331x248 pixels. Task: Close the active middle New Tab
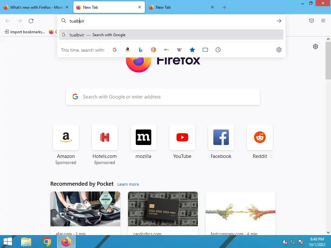(140, 7)
